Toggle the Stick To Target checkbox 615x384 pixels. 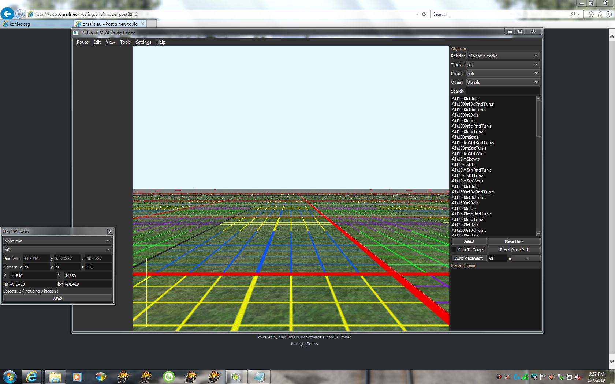[x=454, y=250]
